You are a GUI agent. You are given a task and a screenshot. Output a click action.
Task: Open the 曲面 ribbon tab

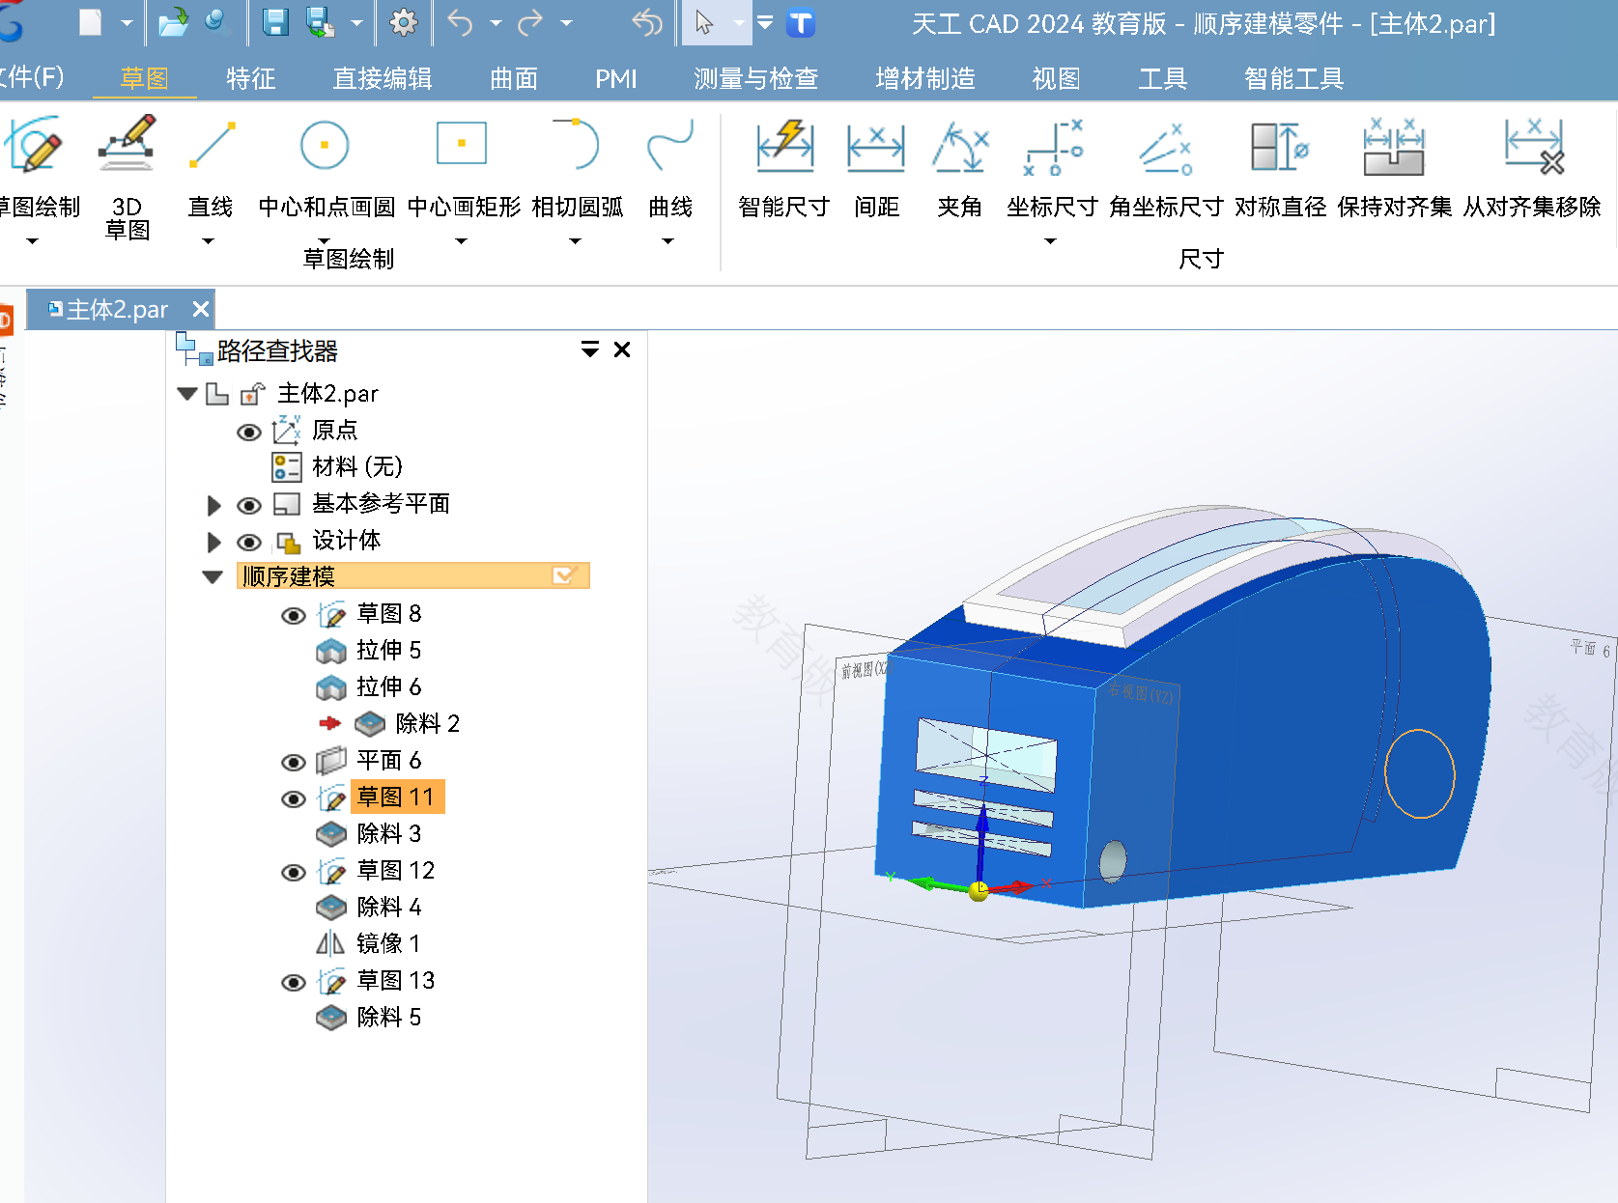[514, 78]
